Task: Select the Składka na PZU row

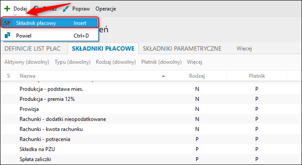Action: 151,149
